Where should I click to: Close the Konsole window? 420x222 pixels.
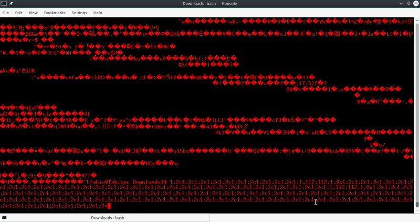tap(416, 4)
